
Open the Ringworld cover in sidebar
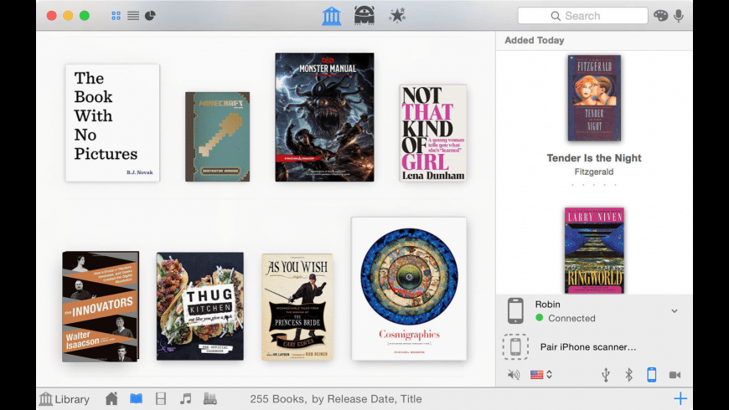point(594,250)
